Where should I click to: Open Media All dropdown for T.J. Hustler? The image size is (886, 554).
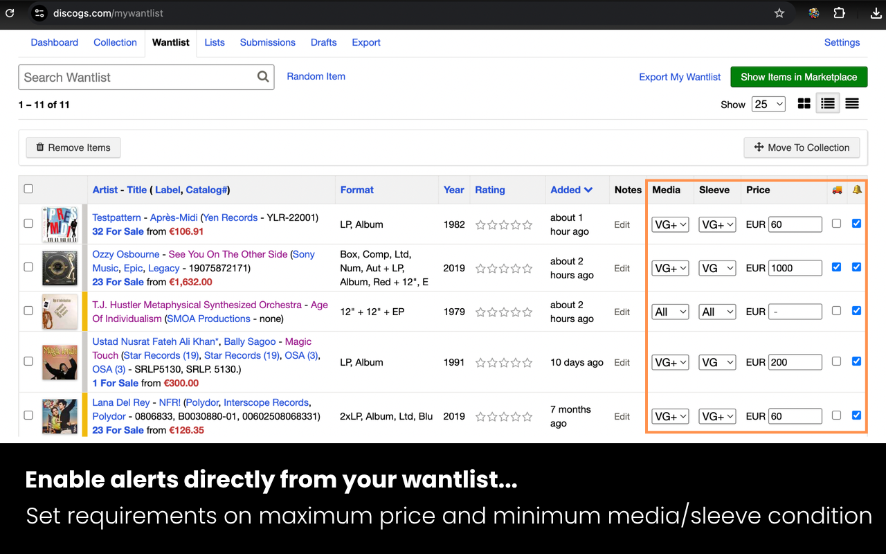[670, 312]
